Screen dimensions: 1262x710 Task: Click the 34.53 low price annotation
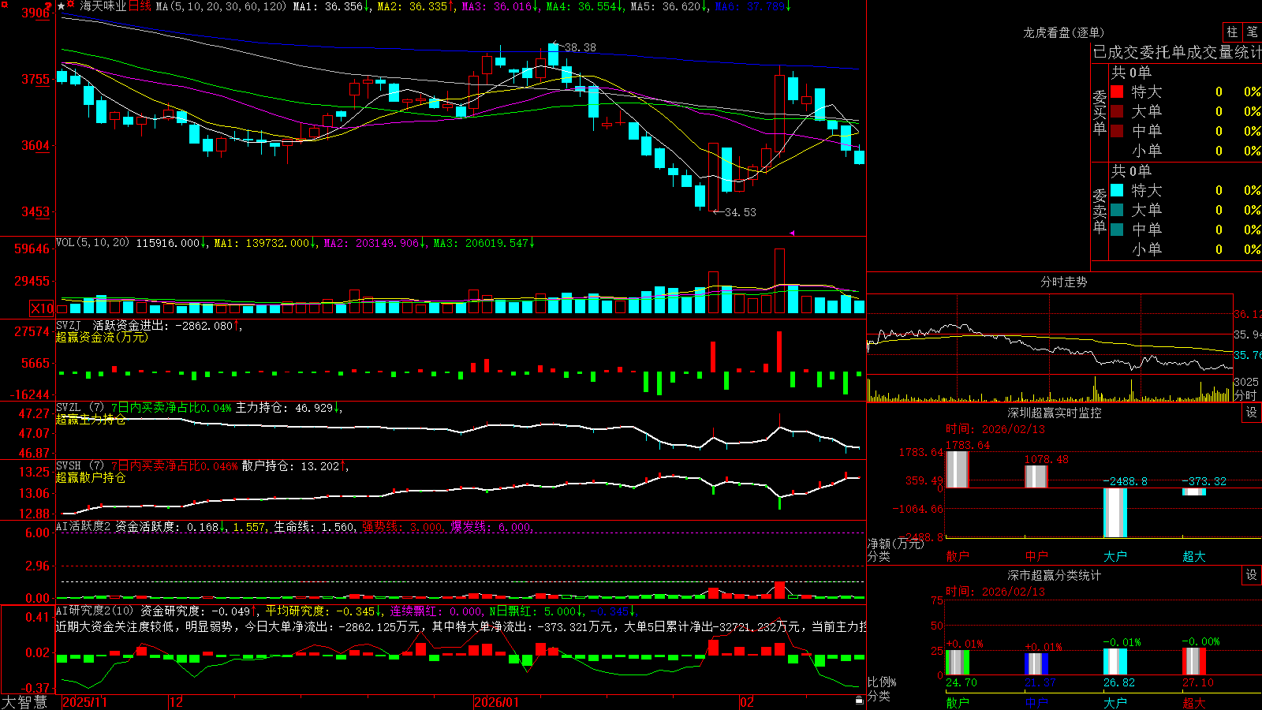pos(740,212)
